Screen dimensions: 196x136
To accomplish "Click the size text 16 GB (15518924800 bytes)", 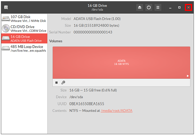I will (x=97, y=26).
